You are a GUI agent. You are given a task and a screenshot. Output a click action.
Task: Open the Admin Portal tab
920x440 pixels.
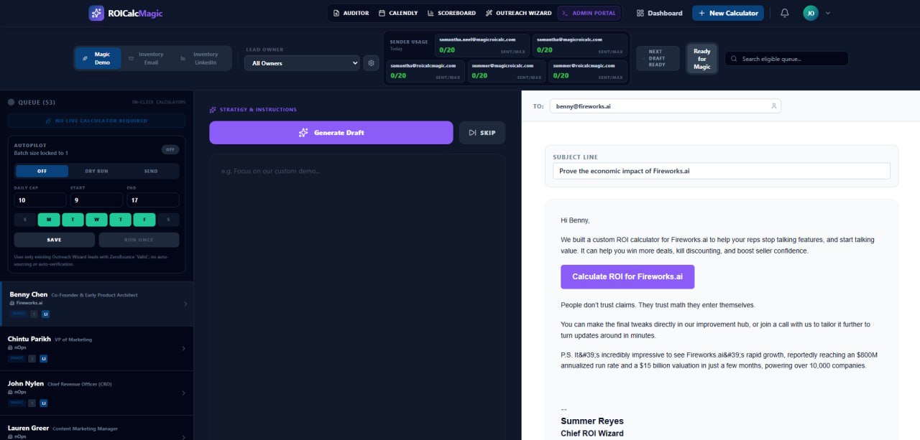[590, 13]
